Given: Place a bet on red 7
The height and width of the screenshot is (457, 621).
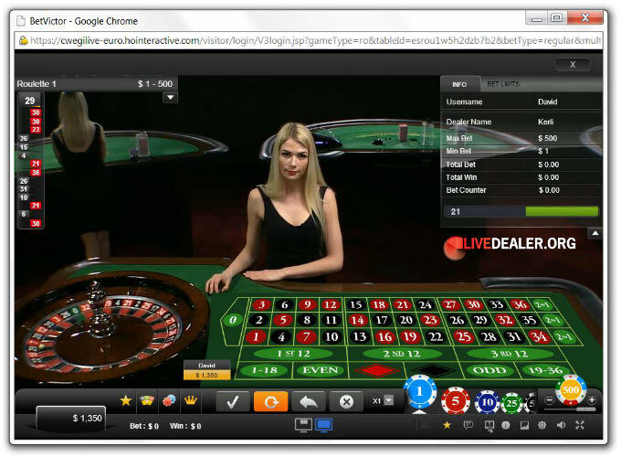Looking at the screenshot, I should point(306,337).
